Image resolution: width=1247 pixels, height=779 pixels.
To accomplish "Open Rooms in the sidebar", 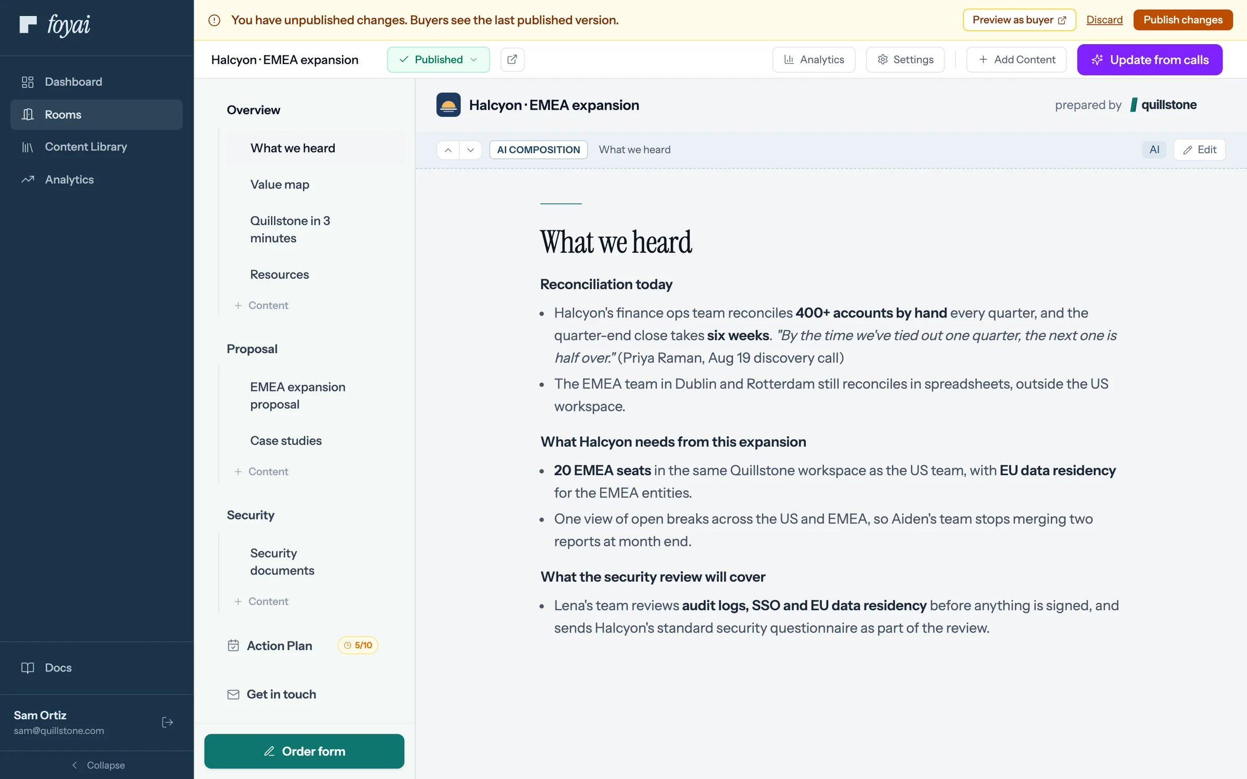I will tap(97, 114).
